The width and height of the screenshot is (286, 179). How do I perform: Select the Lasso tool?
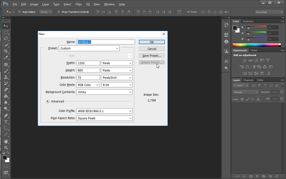click(6, 38)
